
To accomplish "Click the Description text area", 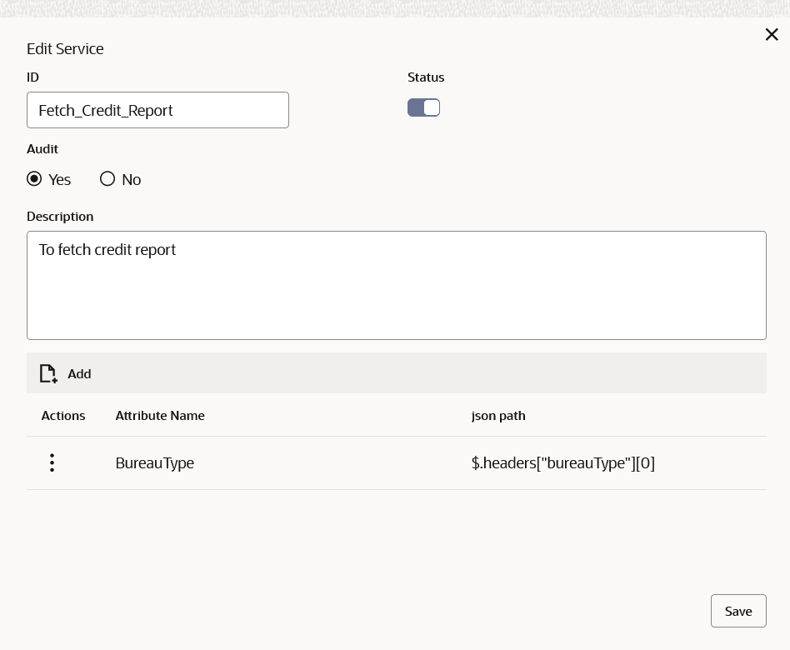I will tap(397, 285).
